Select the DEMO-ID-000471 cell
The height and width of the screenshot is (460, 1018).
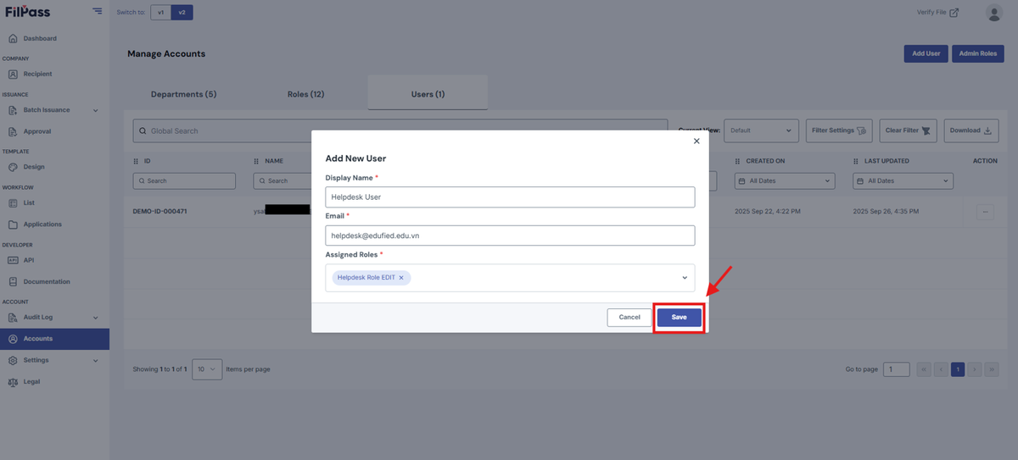[160, 210]
